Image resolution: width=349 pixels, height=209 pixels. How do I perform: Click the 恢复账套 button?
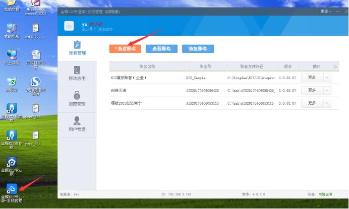[x=198, y=49]
